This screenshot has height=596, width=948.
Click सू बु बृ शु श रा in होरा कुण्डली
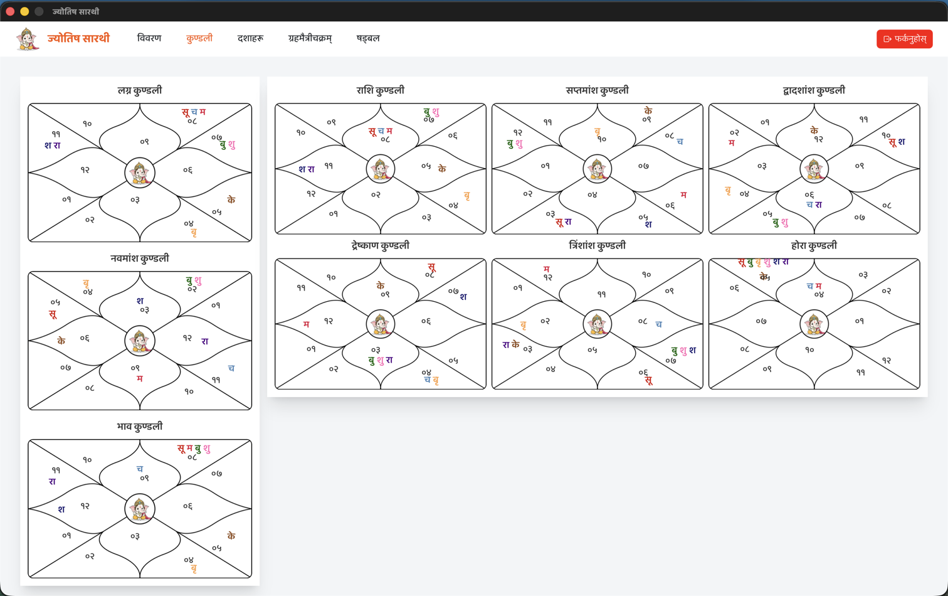click(x=764, y=262)
